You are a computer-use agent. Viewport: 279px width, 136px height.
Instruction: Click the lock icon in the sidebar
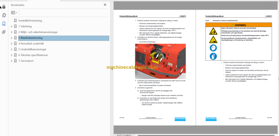coord(4,7)
